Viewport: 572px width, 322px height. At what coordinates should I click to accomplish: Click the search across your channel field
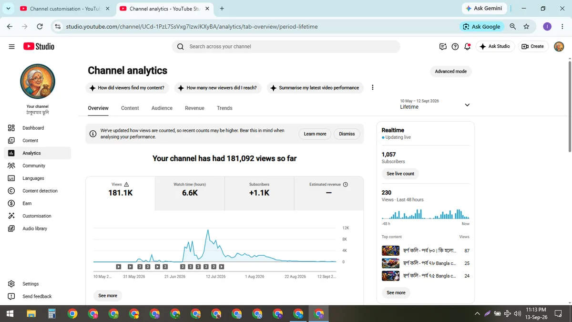(286, 46)
